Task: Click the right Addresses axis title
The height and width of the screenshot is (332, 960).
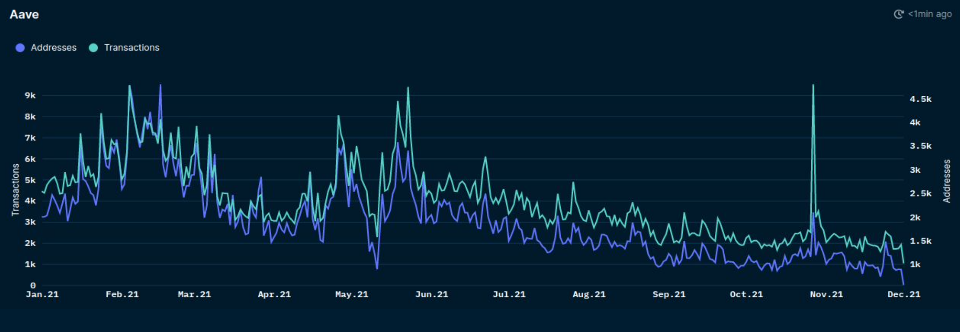Action: point(946,181)
